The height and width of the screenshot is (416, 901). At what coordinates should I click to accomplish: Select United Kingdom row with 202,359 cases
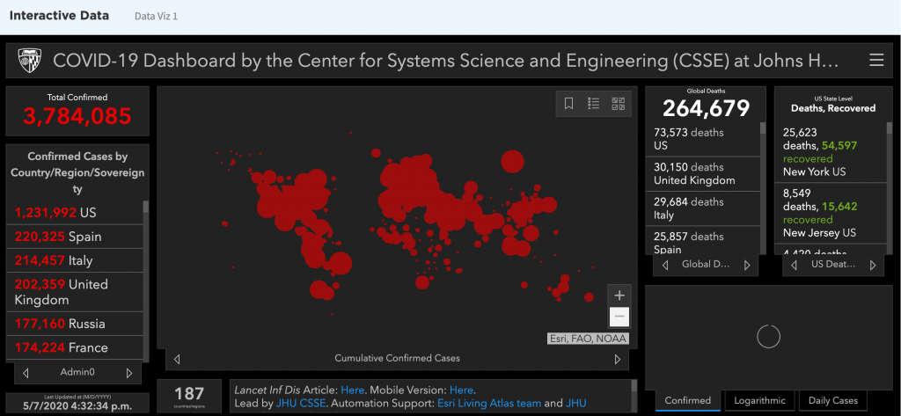tap(75, 292)
